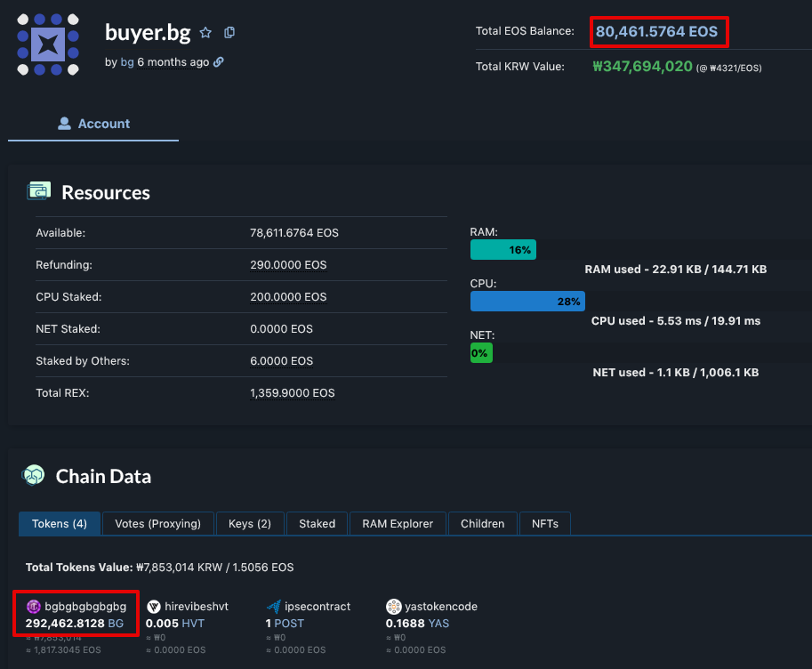Click the CPU 28% usage bar

tap(527, 301)
